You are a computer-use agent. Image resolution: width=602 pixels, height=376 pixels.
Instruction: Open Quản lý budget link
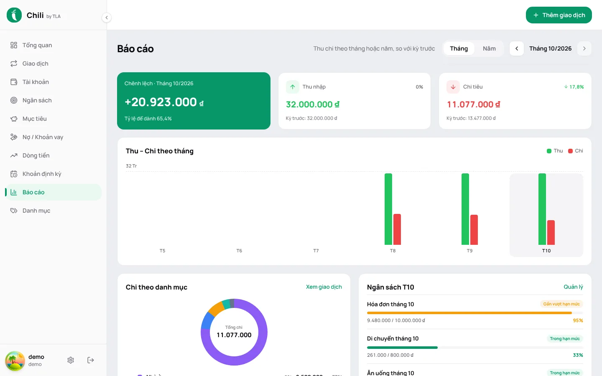coord(573,287)
